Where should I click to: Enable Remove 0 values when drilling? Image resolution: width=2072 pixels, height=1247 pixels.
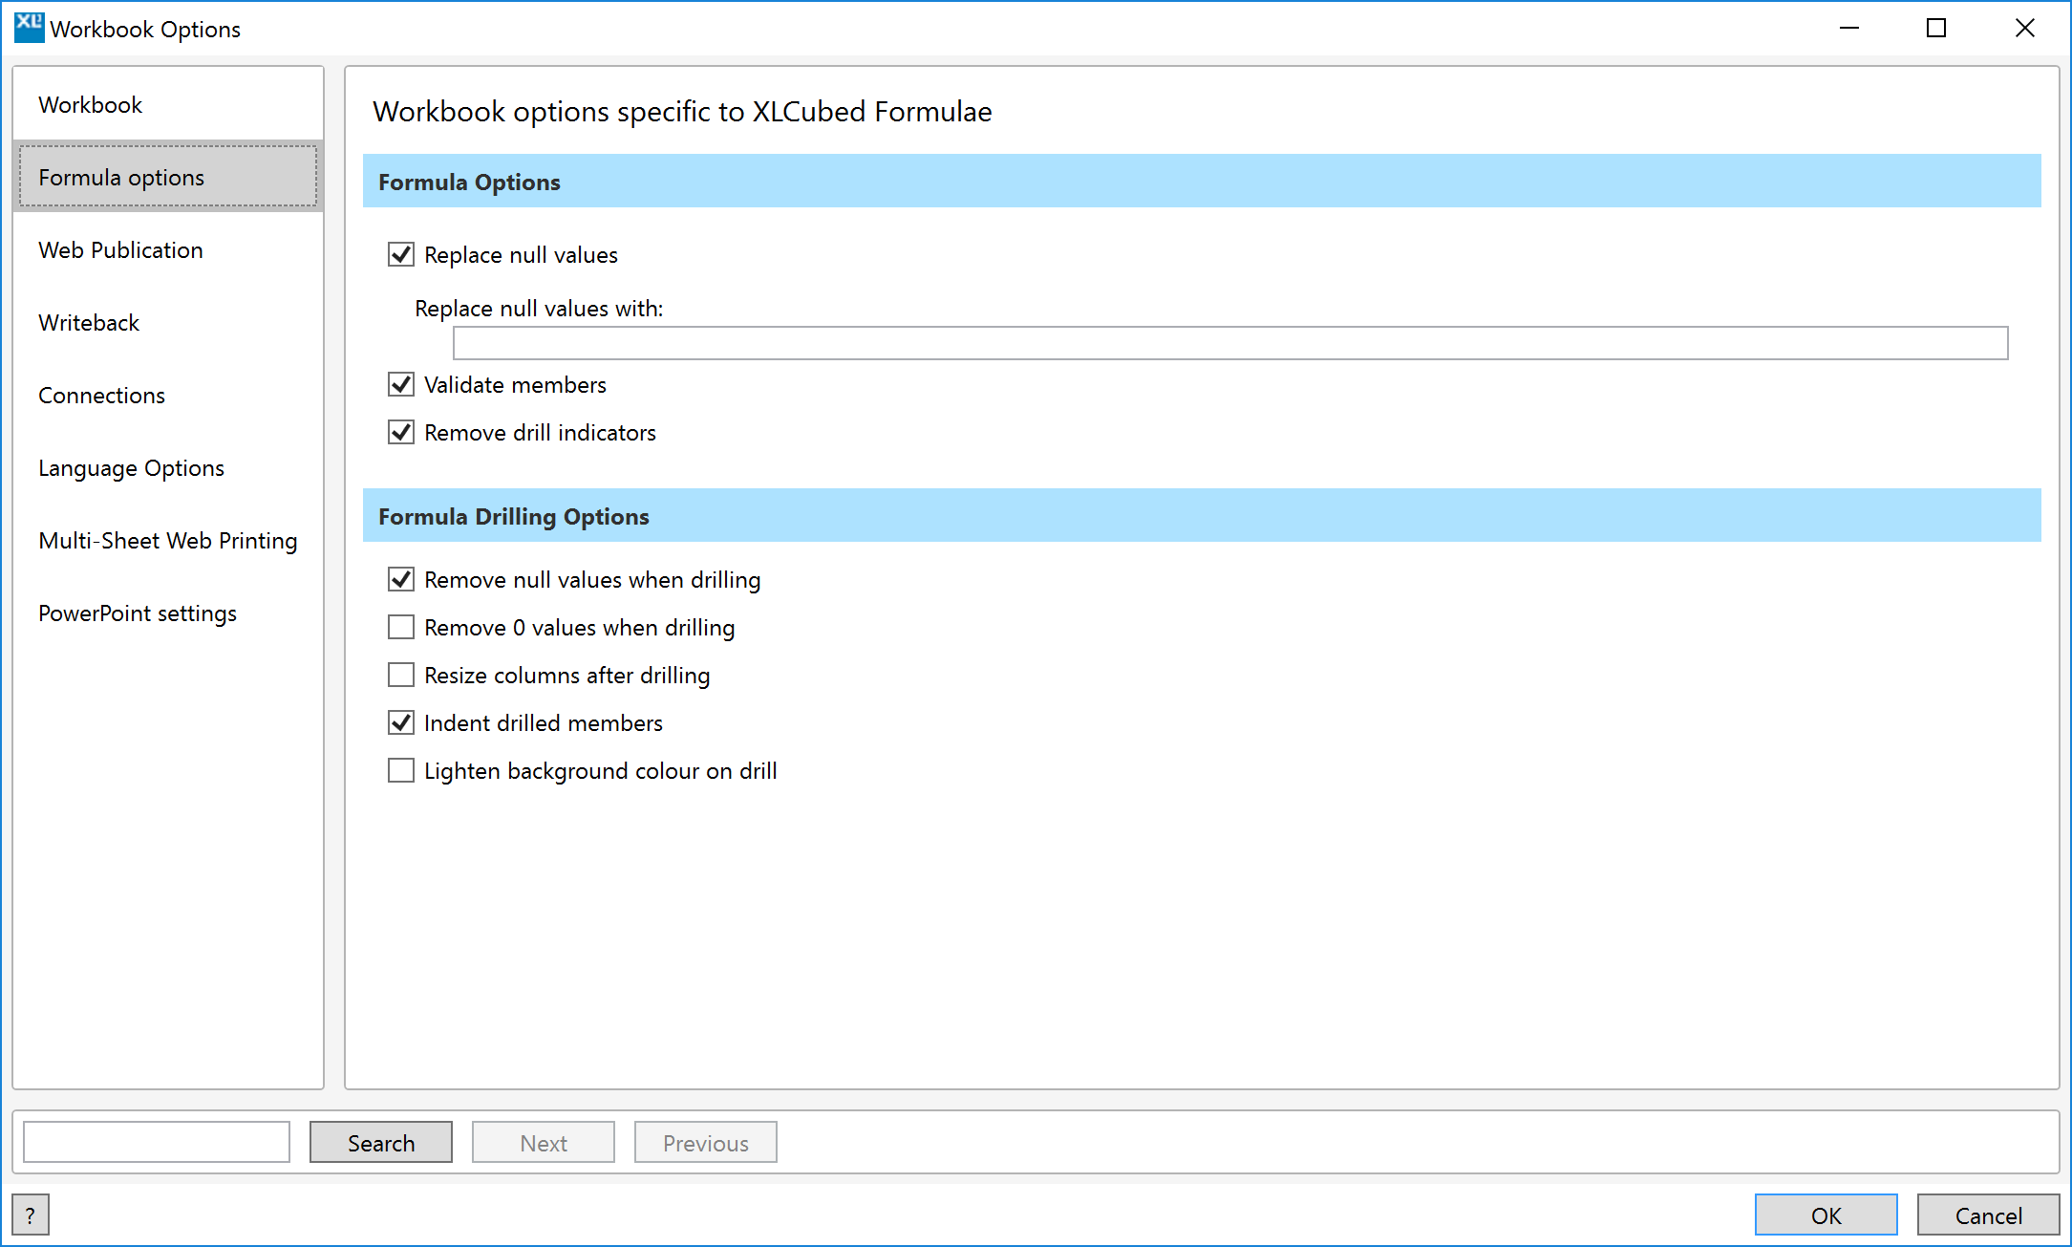click(x=401, y=628)
